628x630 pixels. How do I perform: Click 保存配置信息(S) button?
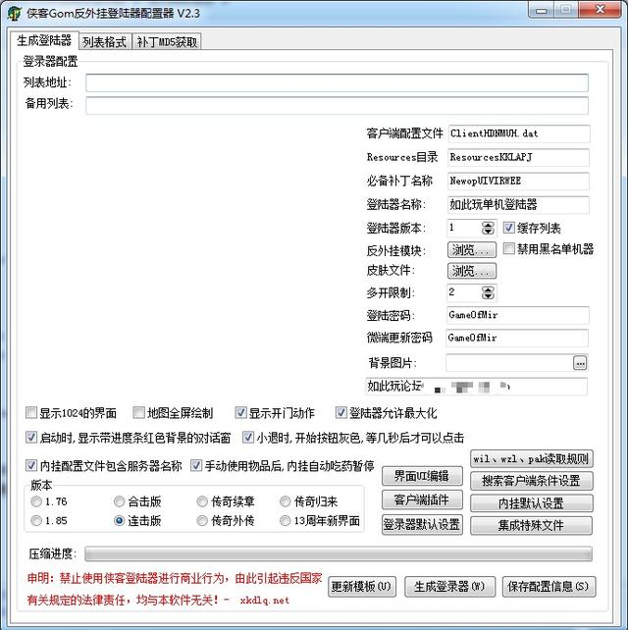(x=549, y=587)
